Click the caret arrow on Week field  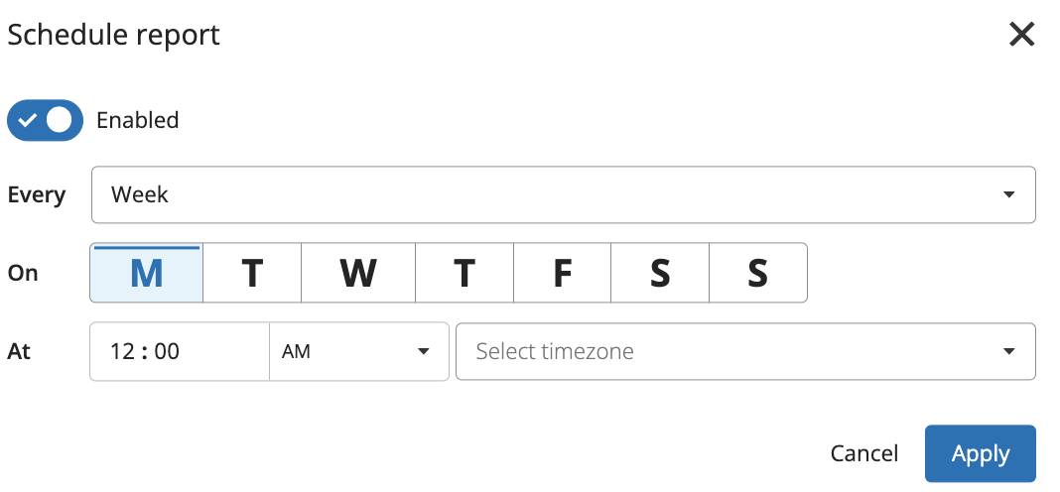coord(1008,194)
